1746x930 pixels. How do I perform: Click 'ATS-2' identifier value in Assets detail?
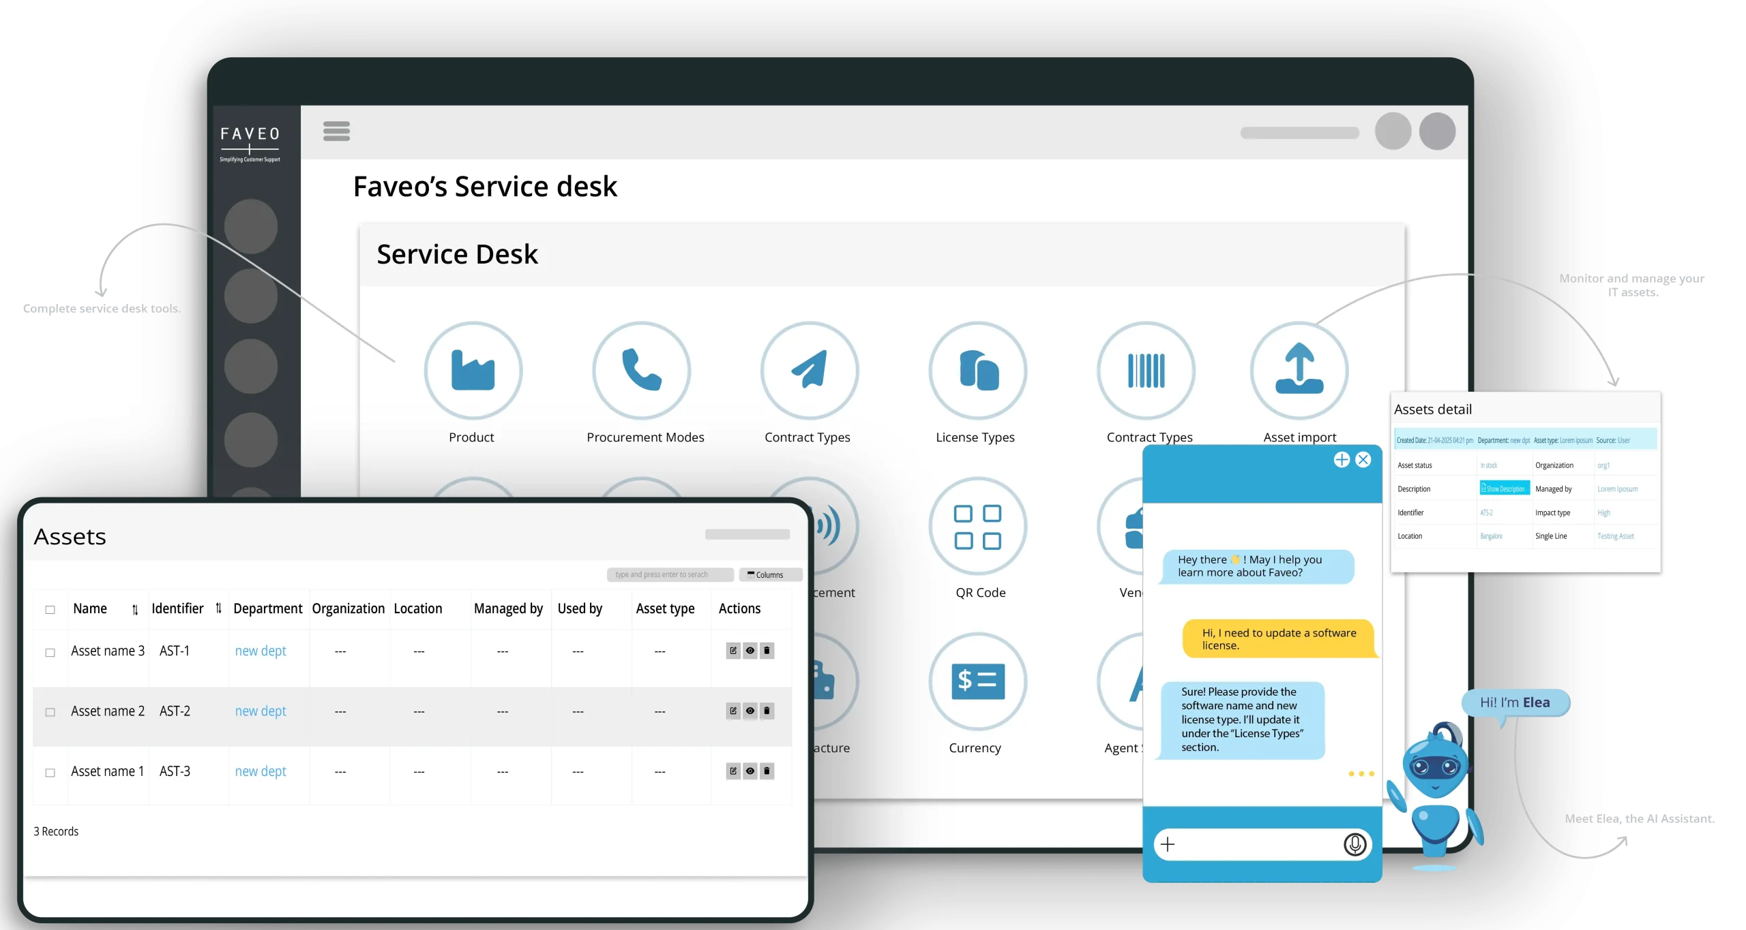pyautogui.click(x=1486, y=512)
